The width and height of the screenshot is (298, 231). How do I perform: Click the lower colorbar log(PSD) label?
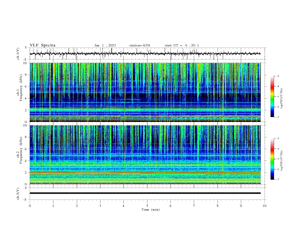pyautogui.click(x=282, y=161)
